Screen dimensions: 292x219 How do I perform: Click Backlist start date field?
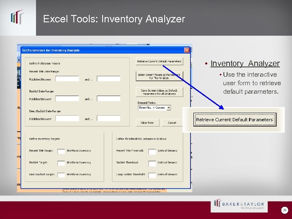(67, 99)
